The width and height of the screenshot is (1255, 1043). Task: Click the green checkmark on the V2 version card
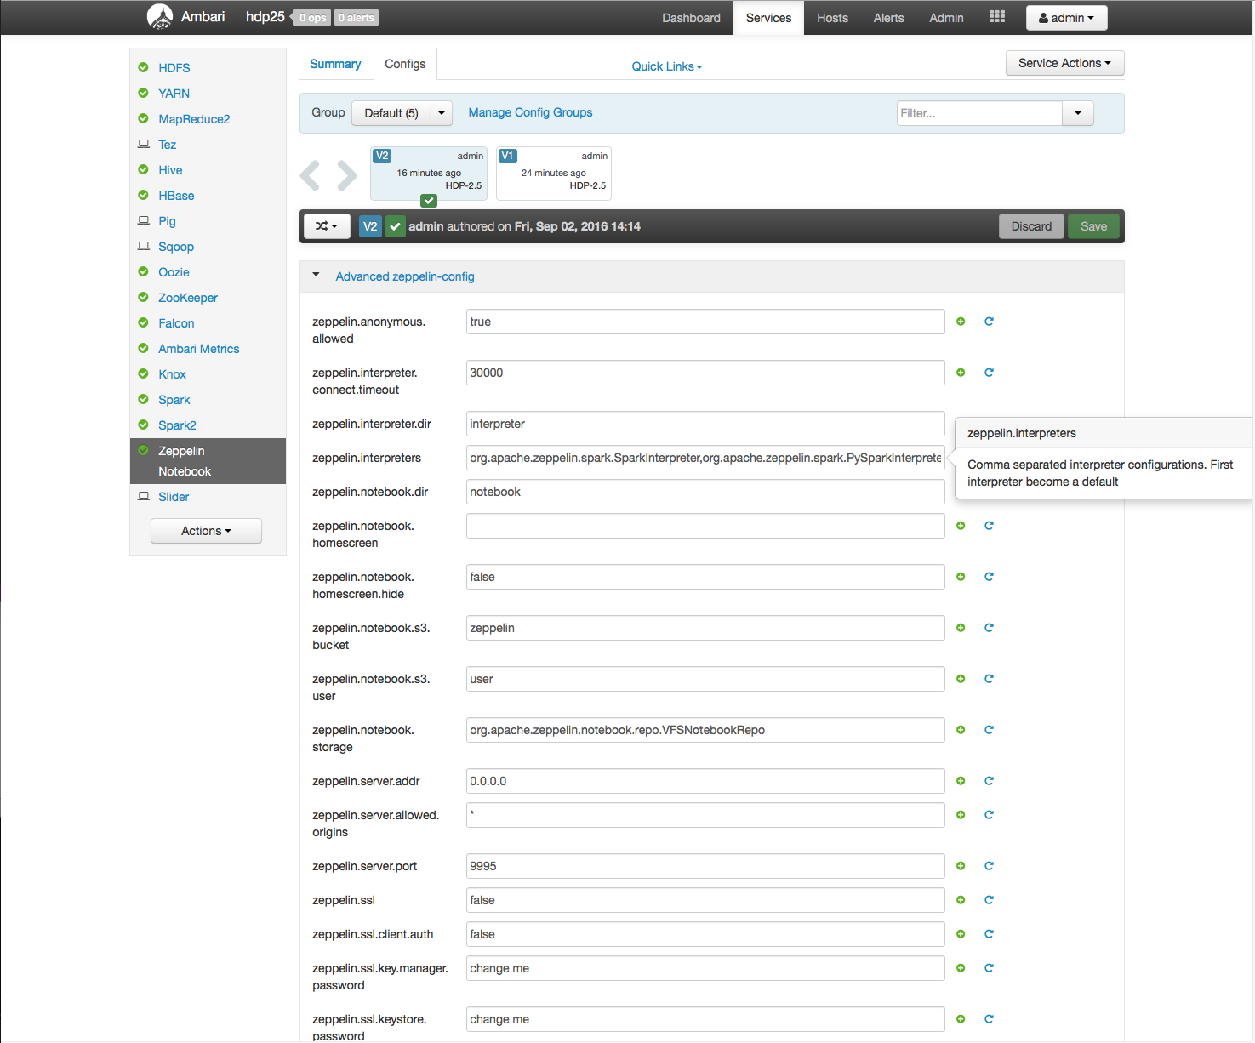click(428, 201)
